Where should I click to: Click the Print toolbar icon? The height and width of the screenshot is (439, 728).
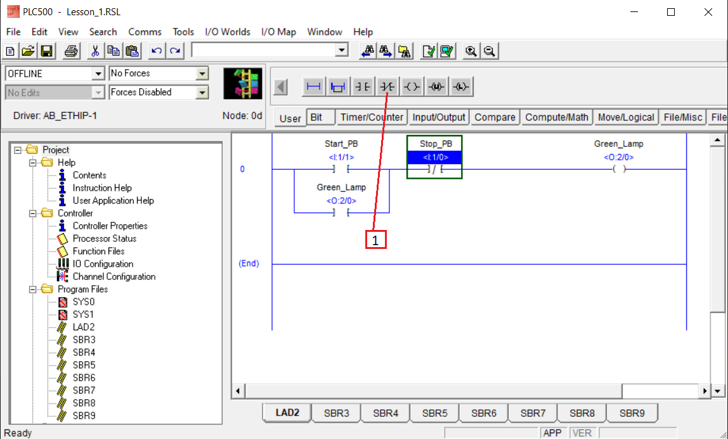pyautogui.click(x=71, y=51)
